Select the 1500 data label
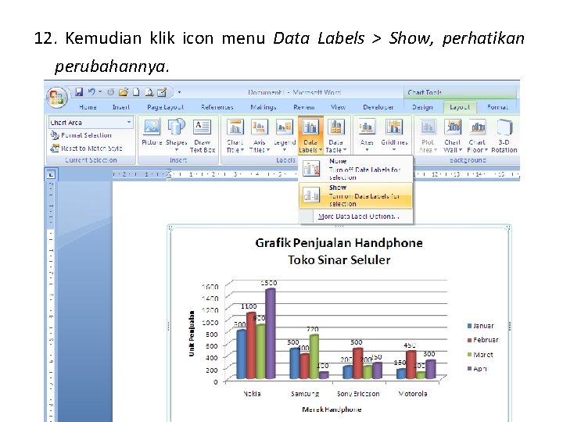This screenshot has height=422, width=563. pos(268,283)
